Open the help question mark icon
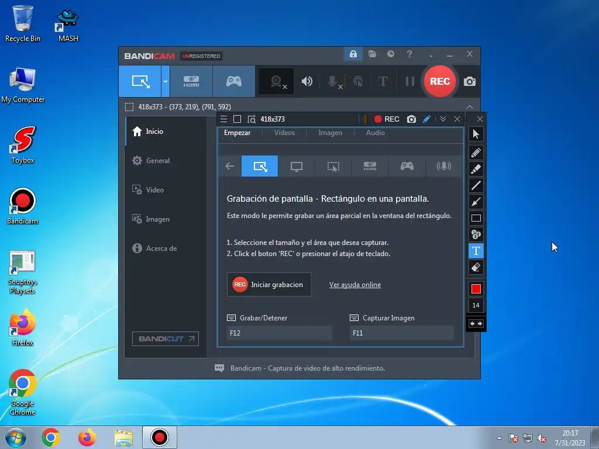The image size is (599, 449). 409,54
